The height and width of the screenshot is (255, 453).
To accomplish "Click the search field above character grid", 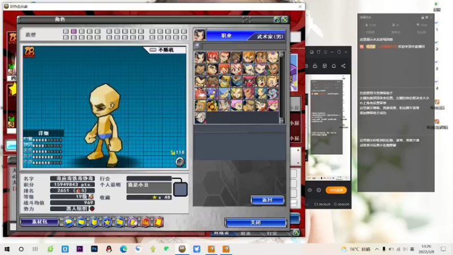I will (243, 46).
